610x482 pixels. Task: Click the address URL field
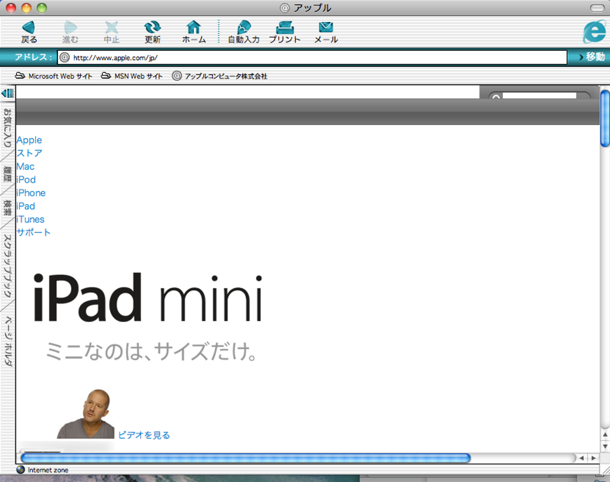tap(312, 57)
